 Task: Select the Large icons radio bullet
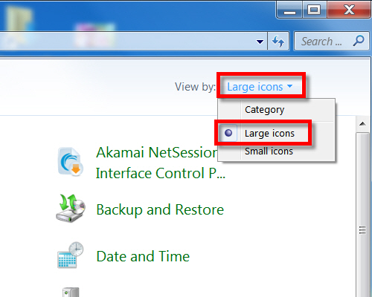tap(228, 133)
